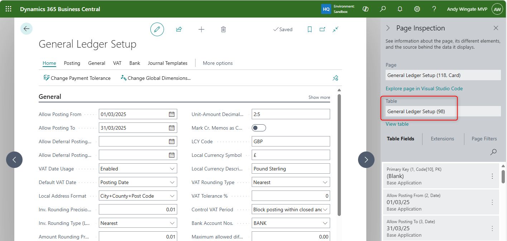Select the Home tab
Viewport: 507px width, 241px height.
tap(49, 63)
